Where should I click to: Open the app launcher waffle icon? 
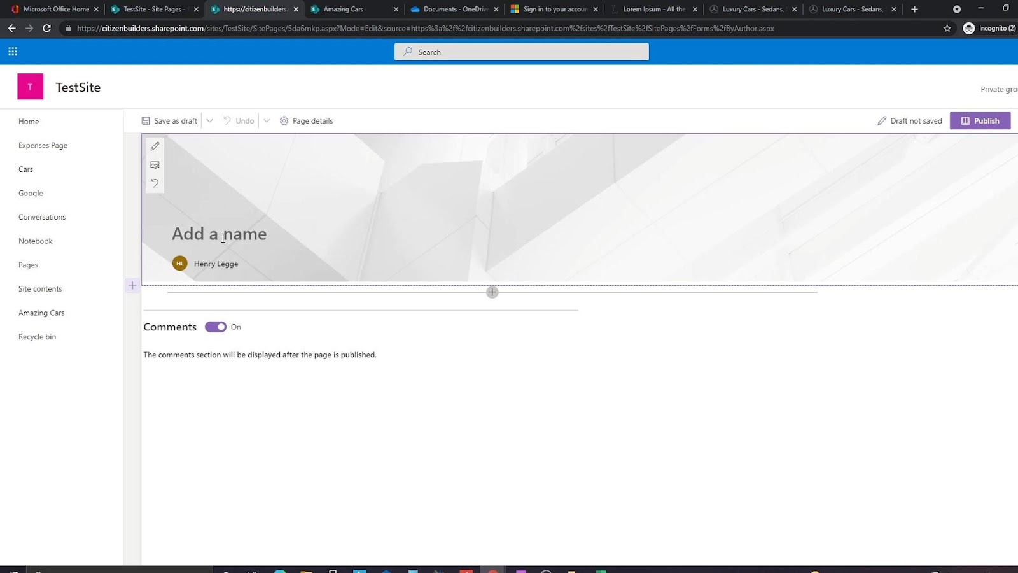[x=13, y=52]
